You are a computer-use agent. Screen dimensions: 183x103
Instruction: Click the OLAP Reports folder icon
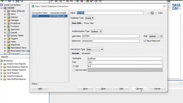coord(5,73)
